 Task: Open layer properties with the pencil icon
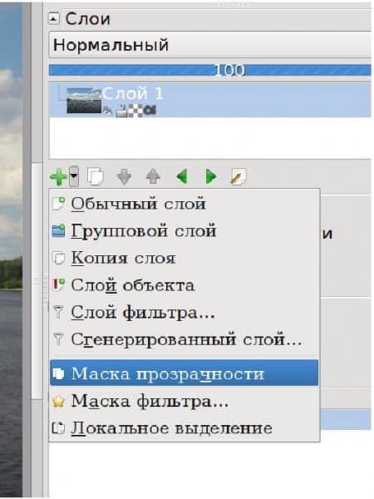point(239,177)
